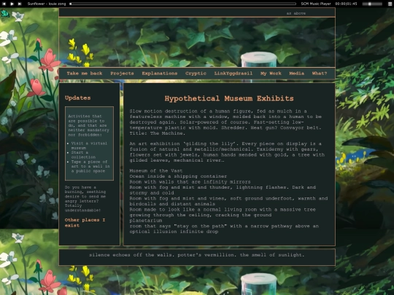Open the LinkYggdrasil nav link
This screenshot has height=295, width=394.
[233, 74]
